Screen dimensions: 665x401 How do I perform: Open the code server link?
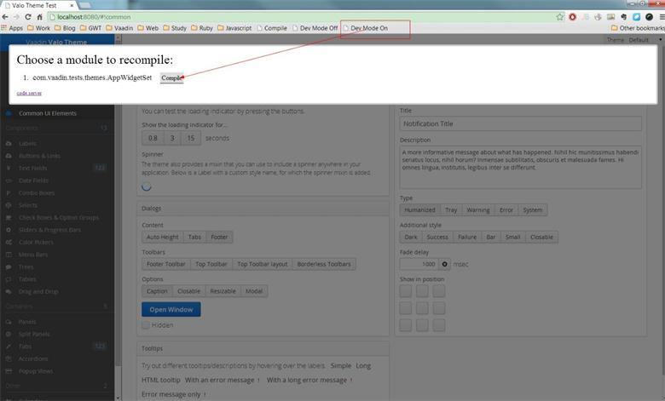tap(29, 93)
